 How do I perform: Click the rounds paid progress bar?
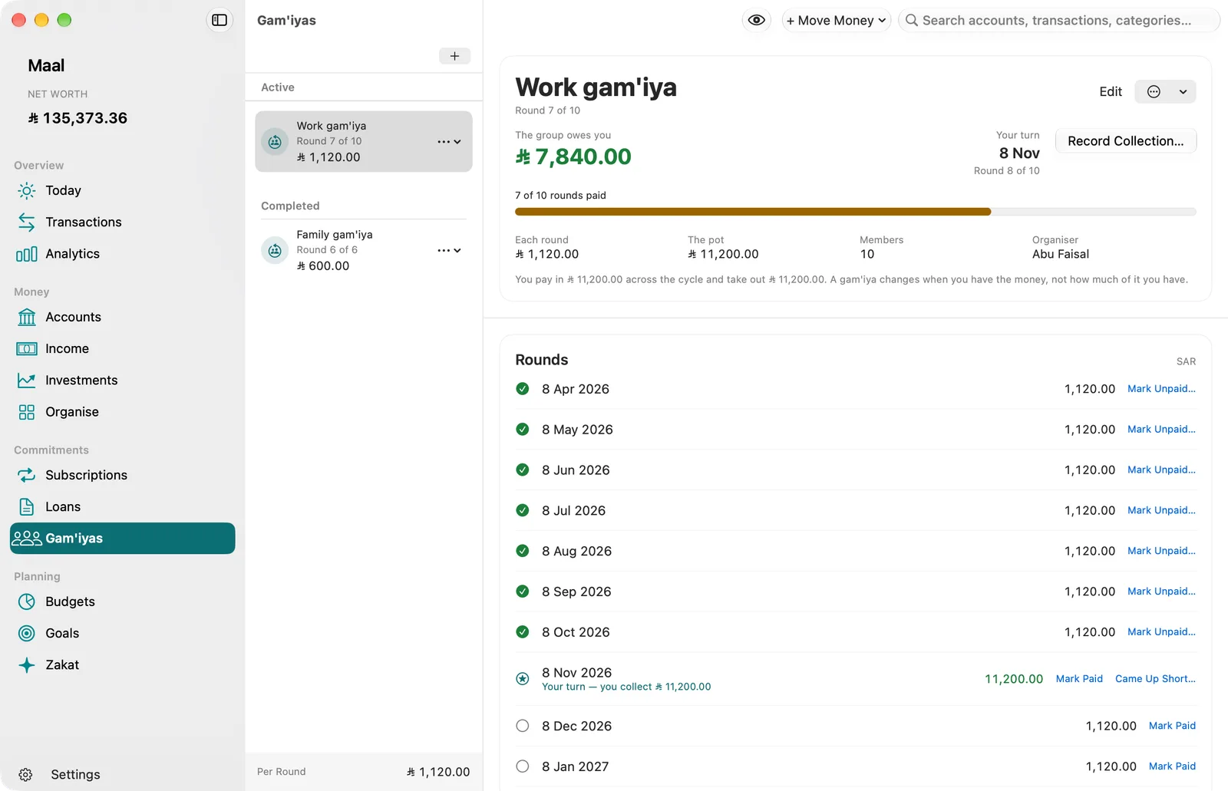[x=856, y=212]
